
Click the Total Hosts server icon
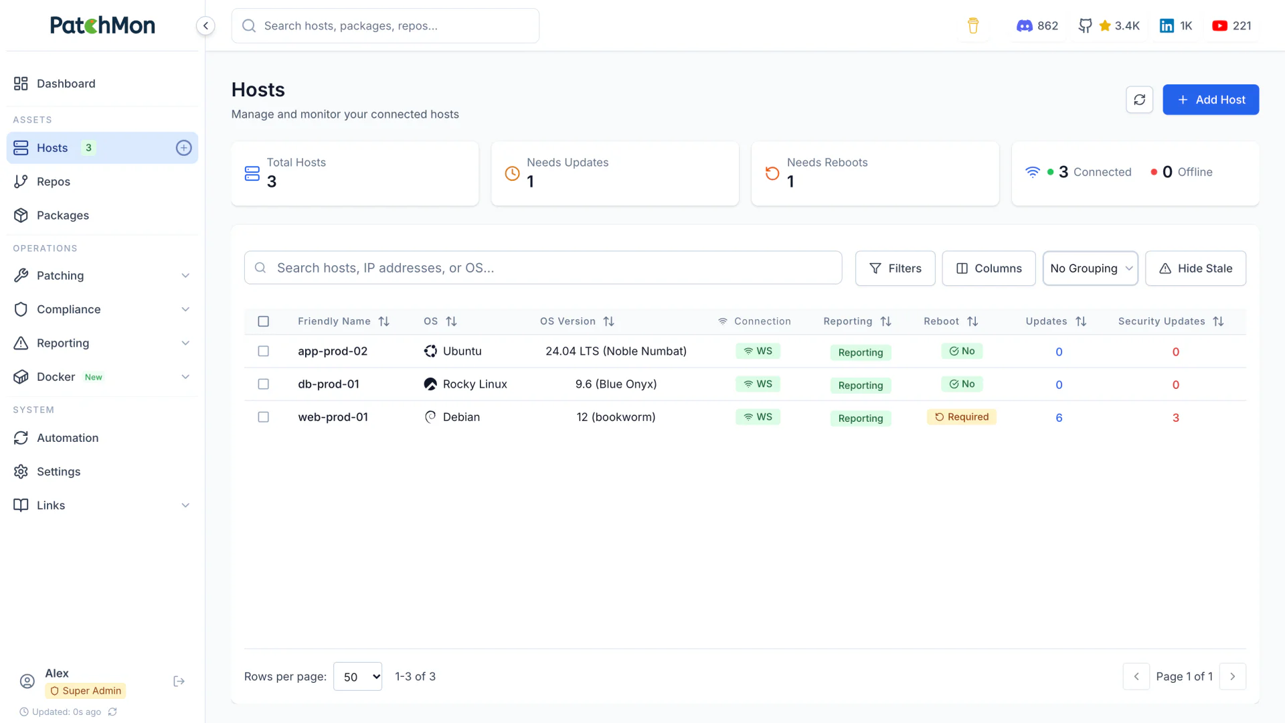pos(252,173)
